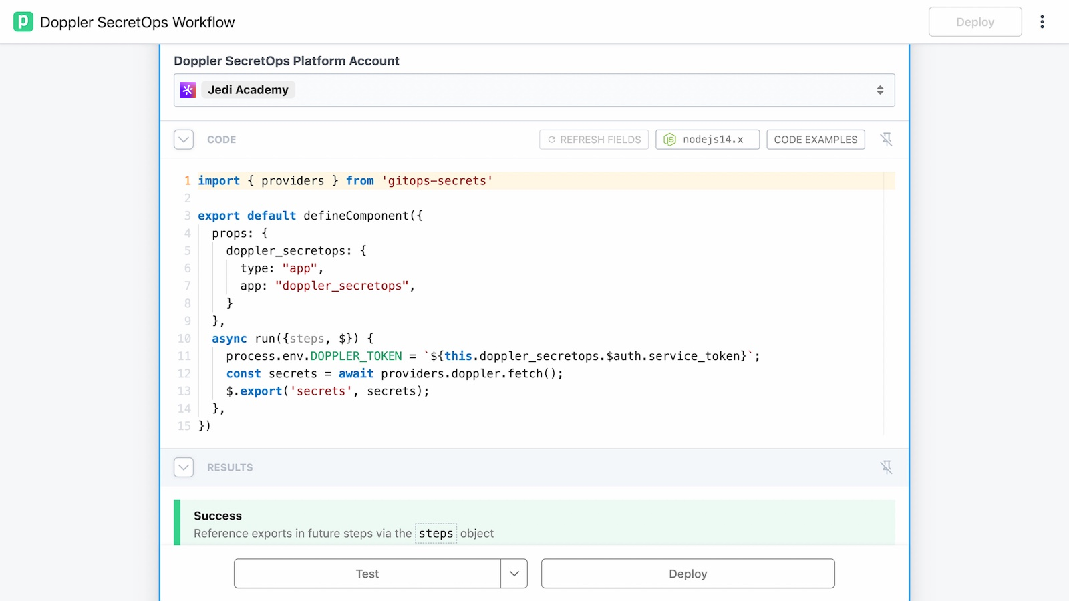Click the async run line
1069x601 pixels.
click(x=293, y=339)
